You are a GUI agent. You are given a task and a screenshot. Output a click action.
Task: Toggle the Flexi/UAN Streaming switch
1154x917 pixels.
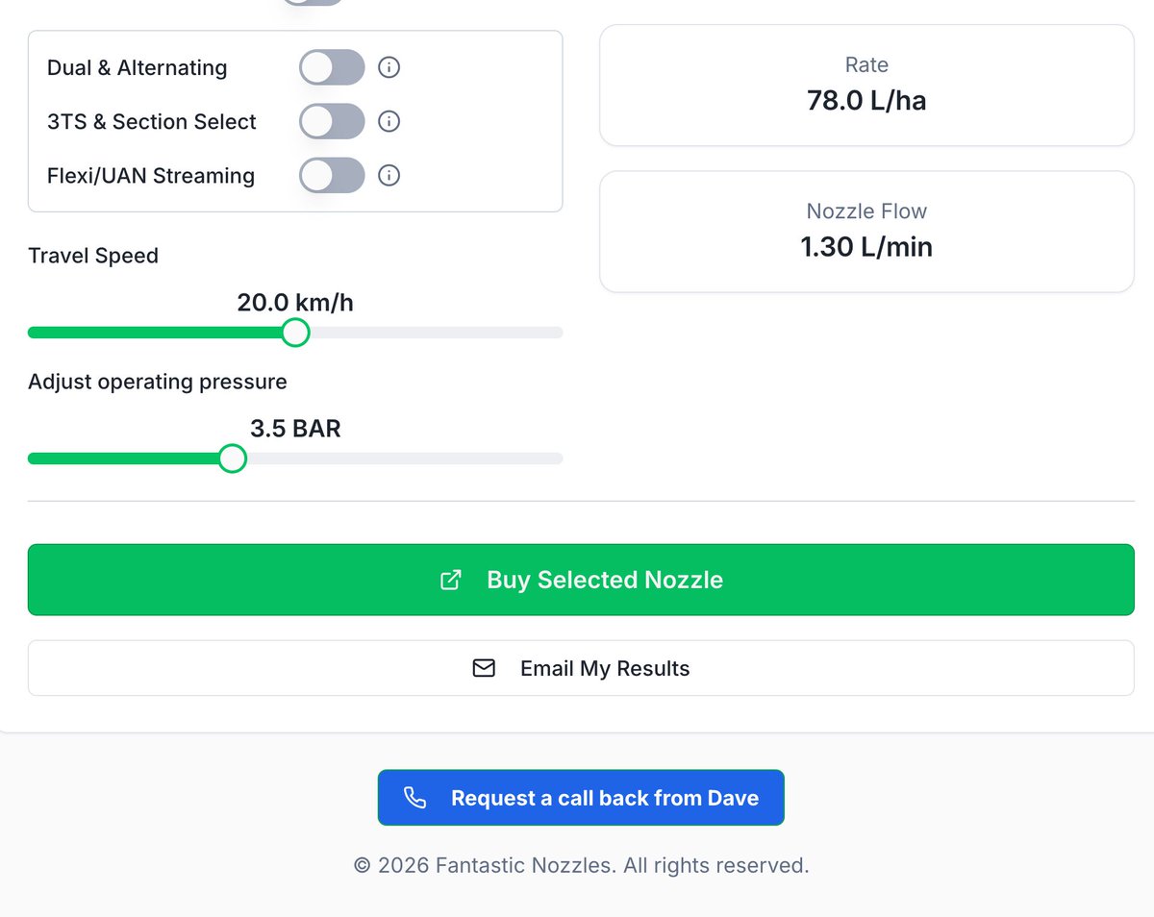332,175
